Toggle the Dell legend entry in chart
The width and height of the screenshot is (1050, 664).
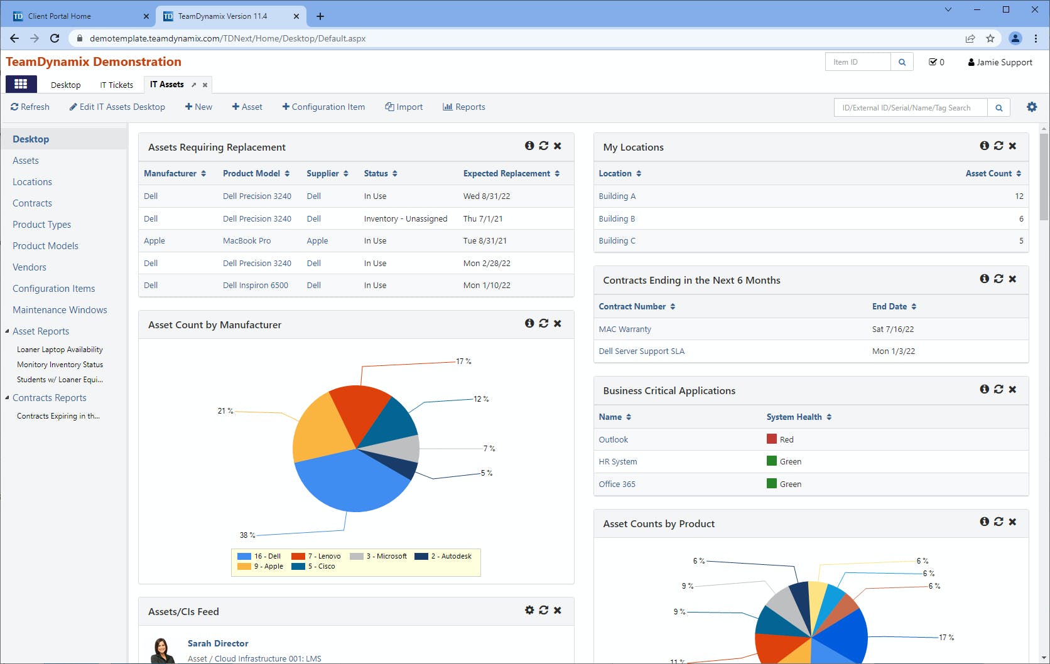click(x=259, y=556)
